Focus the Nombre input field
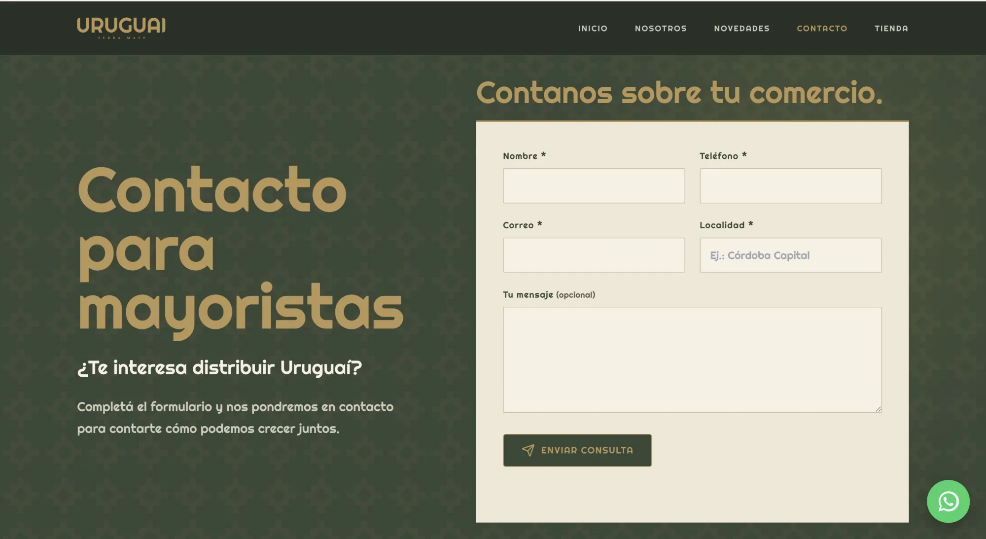This screenshot has width=986, height=539. [x=594, y=186]
